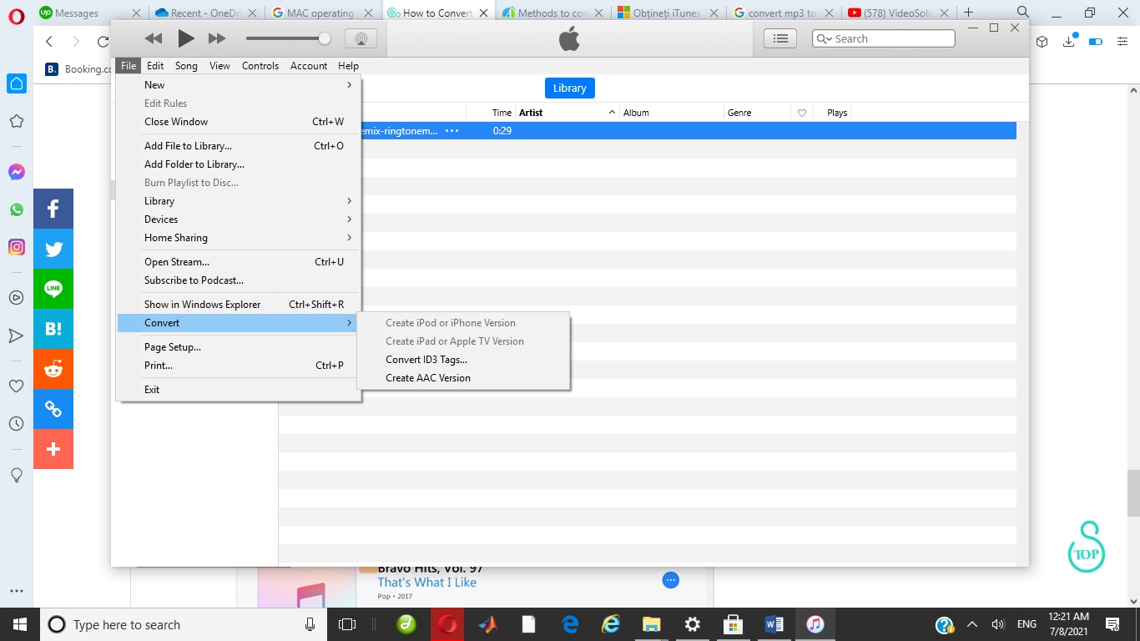1140x641 pixels.
Task: Choose Show in Windows Explorer
Action: tap(238, 305)
